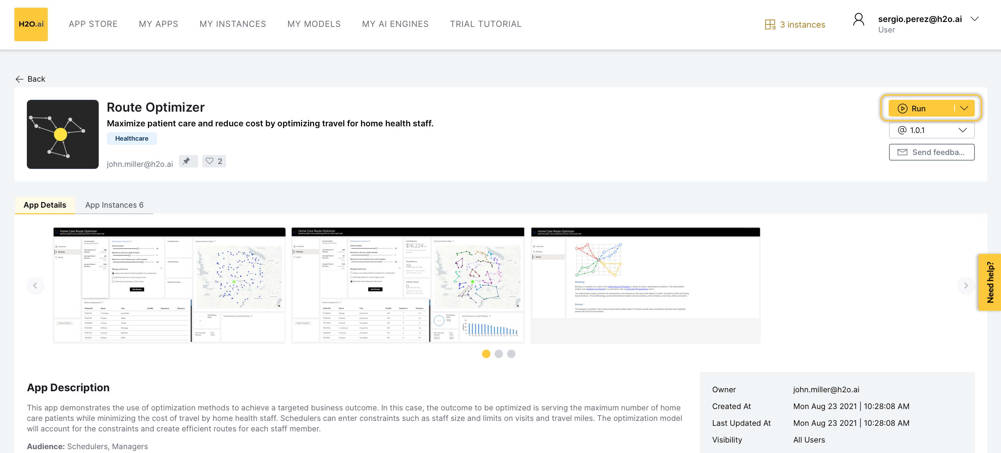Open first screenshot with blue dot map
The image size is (1001, 453).
point(169,285)
